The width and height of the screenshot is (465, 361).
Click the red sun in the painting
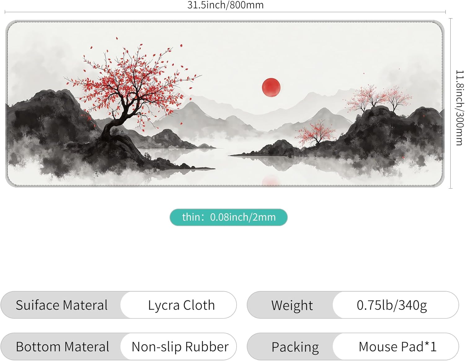tap(271, 87)
